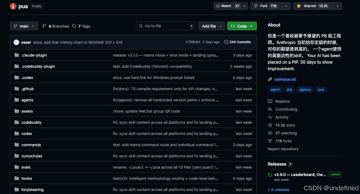Image resolution: width=360 pixels, height=194 pixels.
Task: Click the .claude-plugin folder icon
Action: coord(17,55)
